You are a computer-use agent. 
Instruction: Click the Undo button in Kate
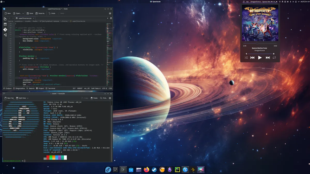pos(52,13)
